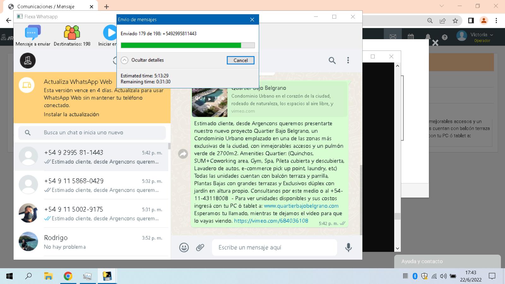Open Chrome profile avatar
This screenshot has width=505, height=284.
(x=484, y=21)
